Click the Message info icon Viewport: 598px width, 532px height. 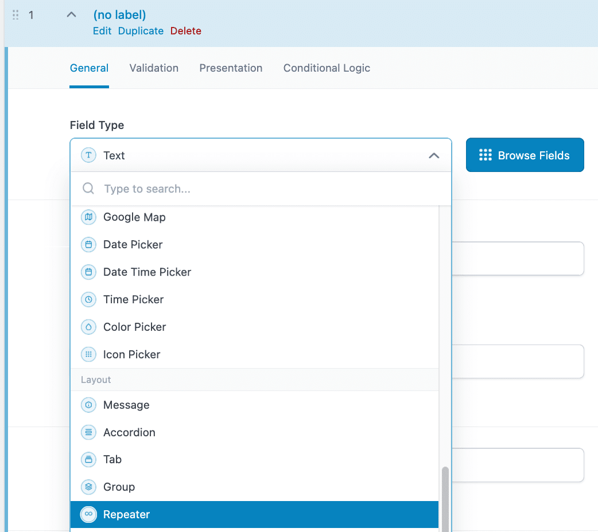pos(88,405)
